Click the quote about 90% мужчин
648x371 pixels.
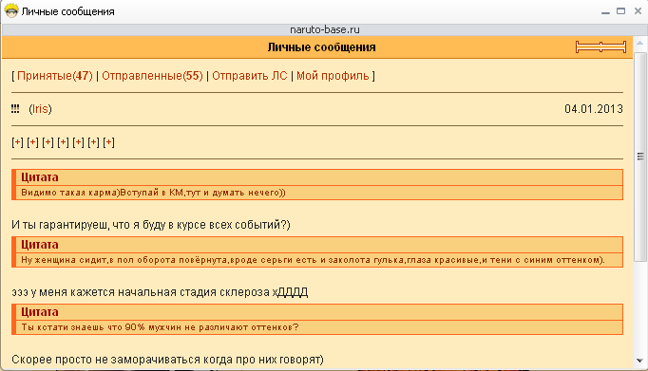[x=160, y=327]
